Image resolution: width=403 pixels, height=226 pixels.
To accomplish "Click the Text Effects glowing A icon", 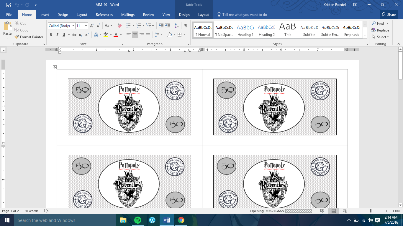I will 96,35.
